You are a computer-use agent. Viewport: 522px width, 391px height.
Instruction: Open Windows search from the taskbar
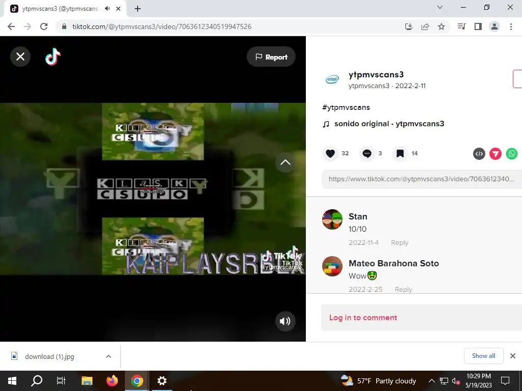[x=37, y=381]
